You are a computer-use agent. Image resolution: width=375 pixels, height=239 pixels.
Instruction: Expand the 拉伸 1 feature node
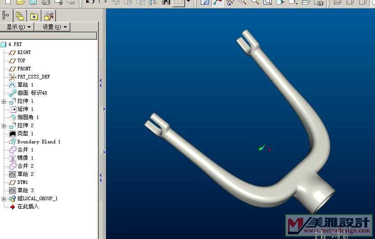coord(4,101)
